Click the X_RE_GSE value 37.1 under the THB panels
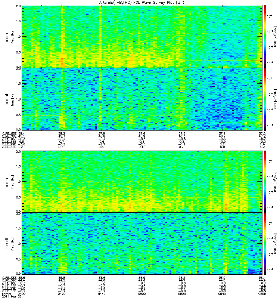 point(222,133)
